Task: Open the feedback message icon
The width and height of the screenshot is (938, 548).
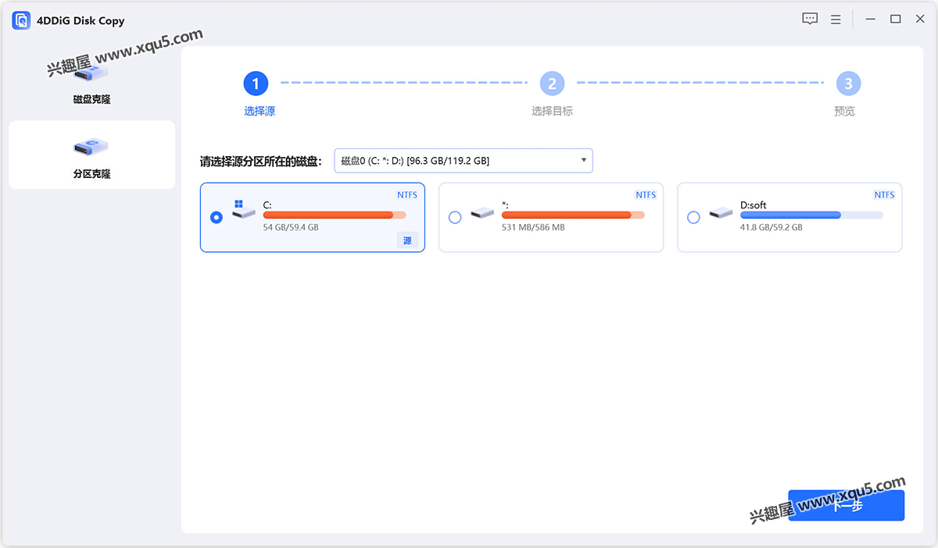Action: click(810, 19)
